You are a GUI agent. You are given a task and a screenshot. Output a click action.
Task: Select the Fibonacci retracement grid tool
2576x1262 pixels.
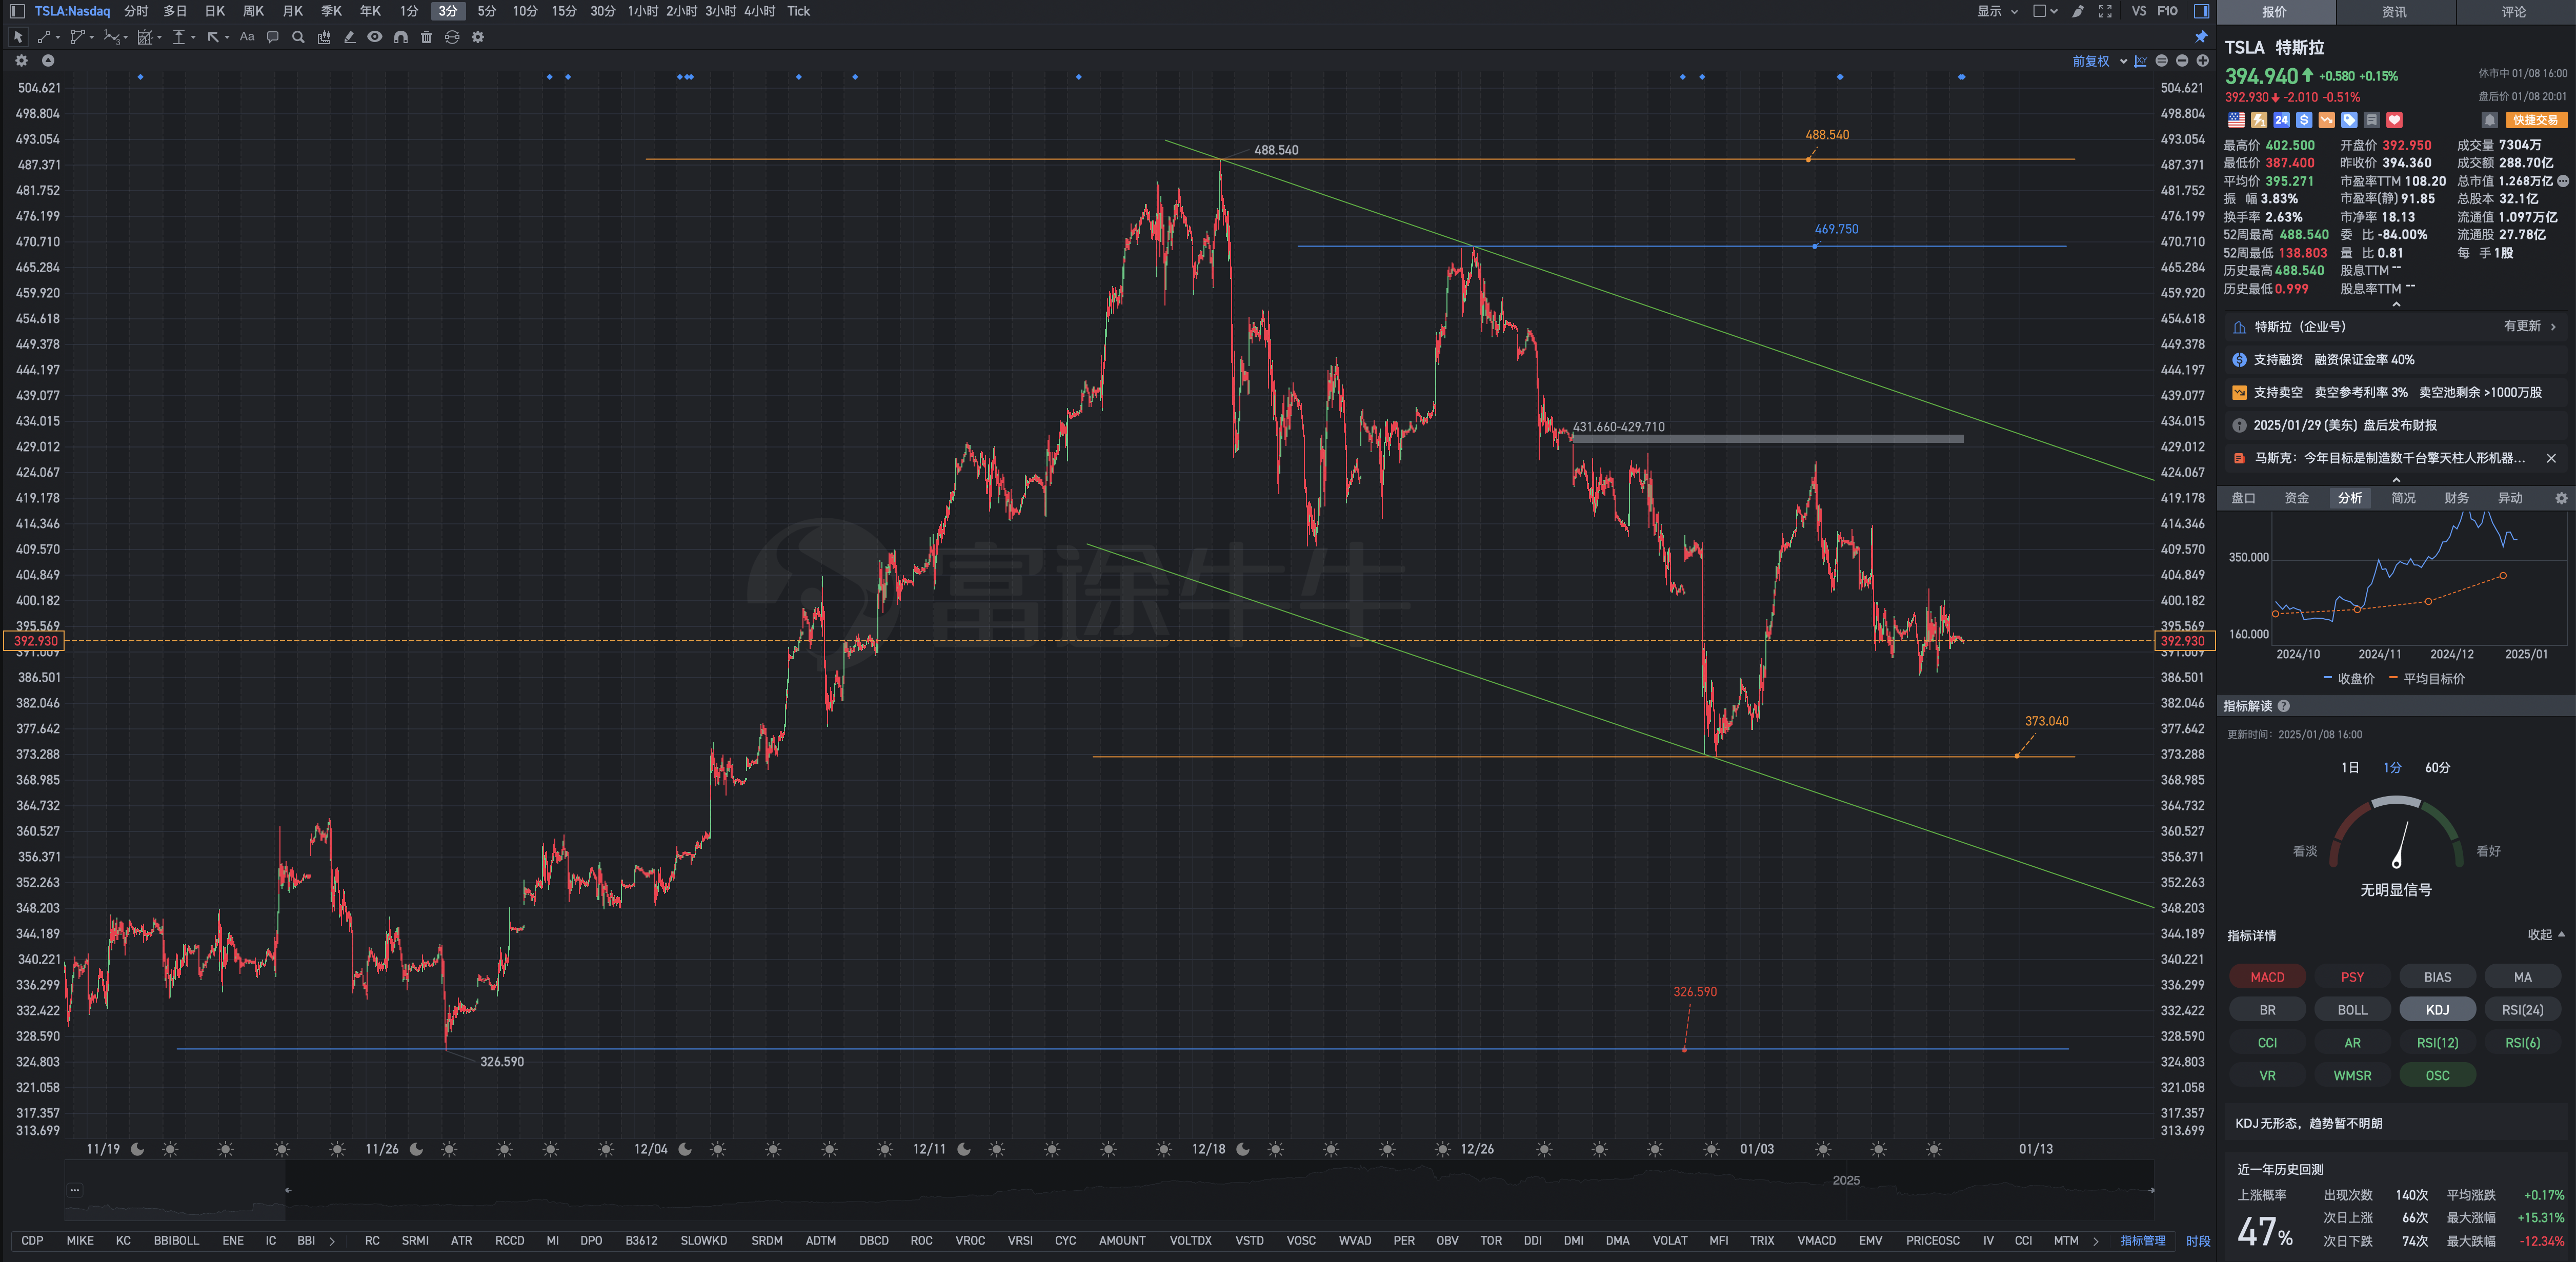click(x=145, y=37)
